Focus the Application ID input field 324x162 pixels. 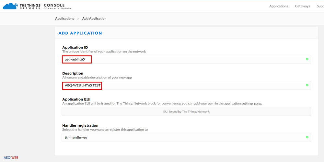pos(186,59)
